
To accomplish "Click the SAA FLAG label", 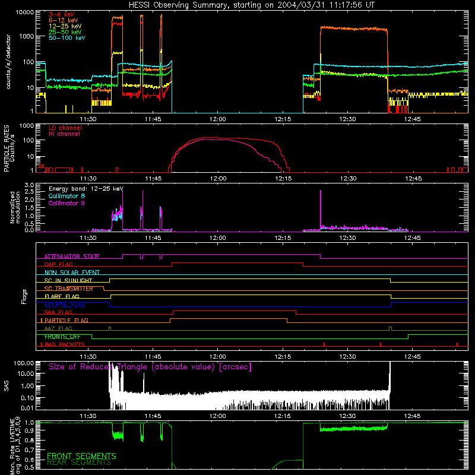I will (x=58, y=313).
